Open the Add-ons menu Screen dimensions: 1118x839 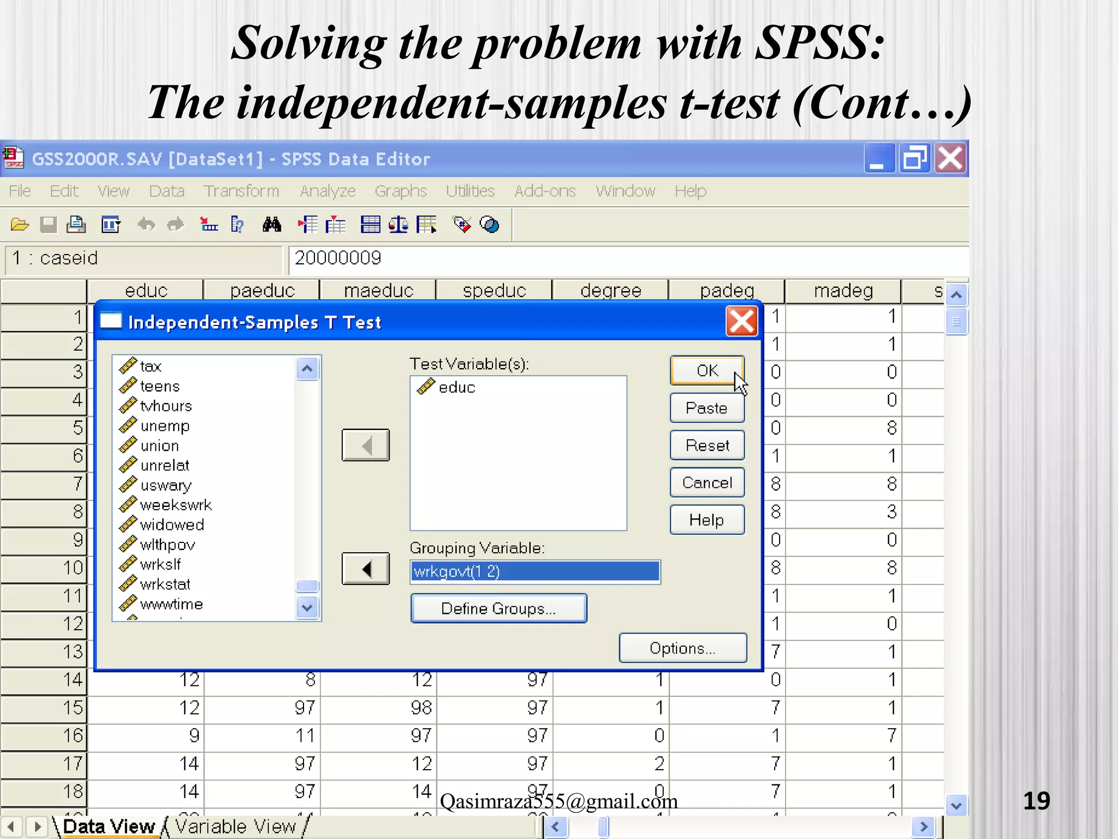545,191
